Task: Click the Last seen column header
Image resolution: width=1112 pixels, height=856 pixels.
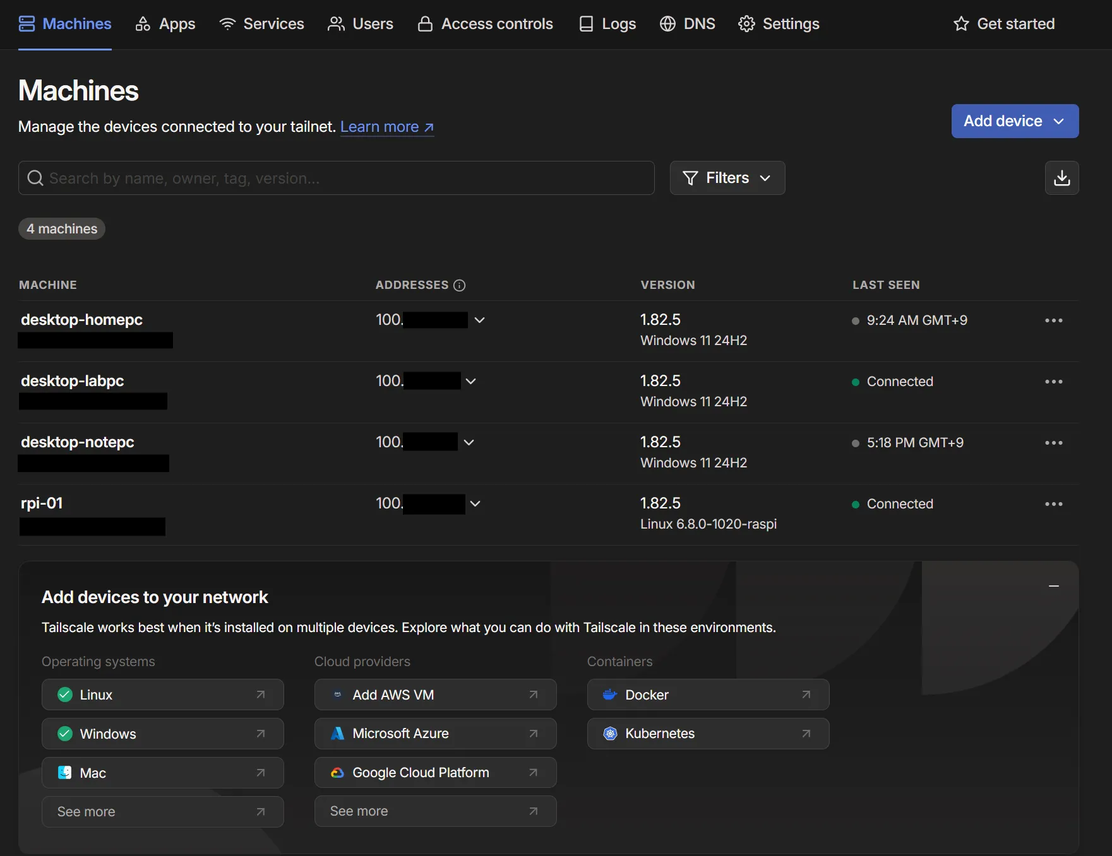Action: tap(886, 285)
